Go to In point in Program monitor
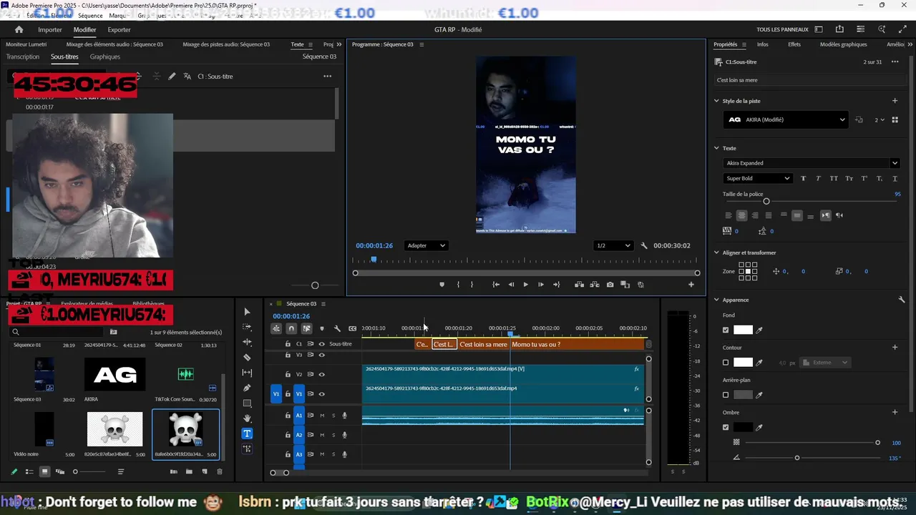Image resolution: width=916 pixels, height=515 pixels. pos(496,285)
